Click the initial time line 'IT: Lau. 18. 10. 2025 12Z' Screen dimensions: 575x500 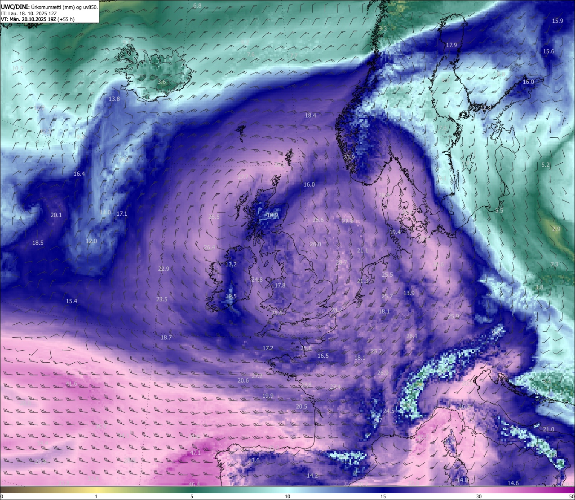pos(30,13)
